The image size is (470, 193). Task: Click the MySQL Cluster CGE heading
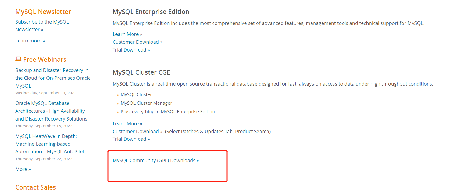141,72
